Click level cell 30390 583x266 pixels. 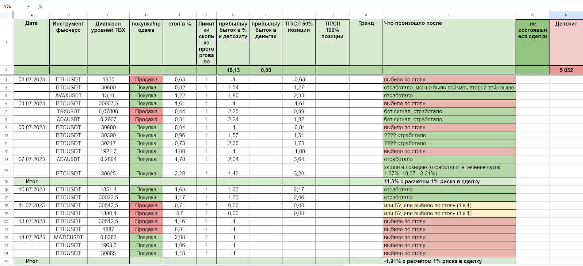108,135
